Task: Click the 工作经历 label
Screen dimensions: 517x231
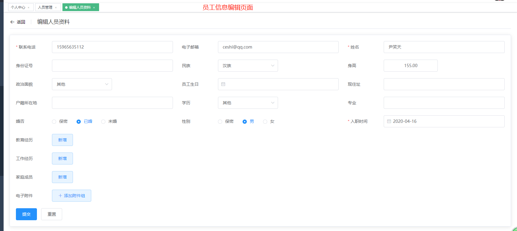Action: coord(24,158)
